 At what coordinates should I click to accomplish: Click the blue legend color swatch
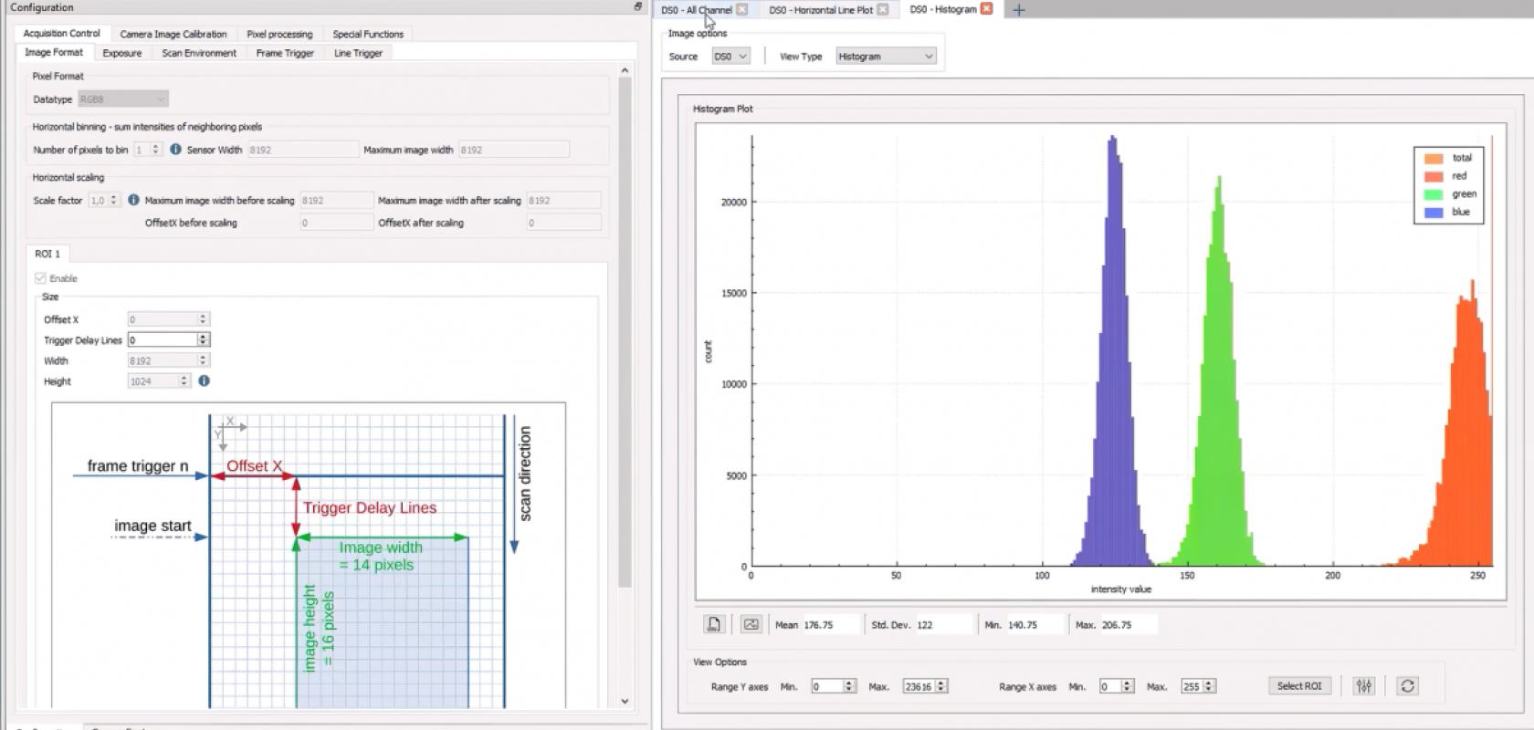coord(1434,213)
